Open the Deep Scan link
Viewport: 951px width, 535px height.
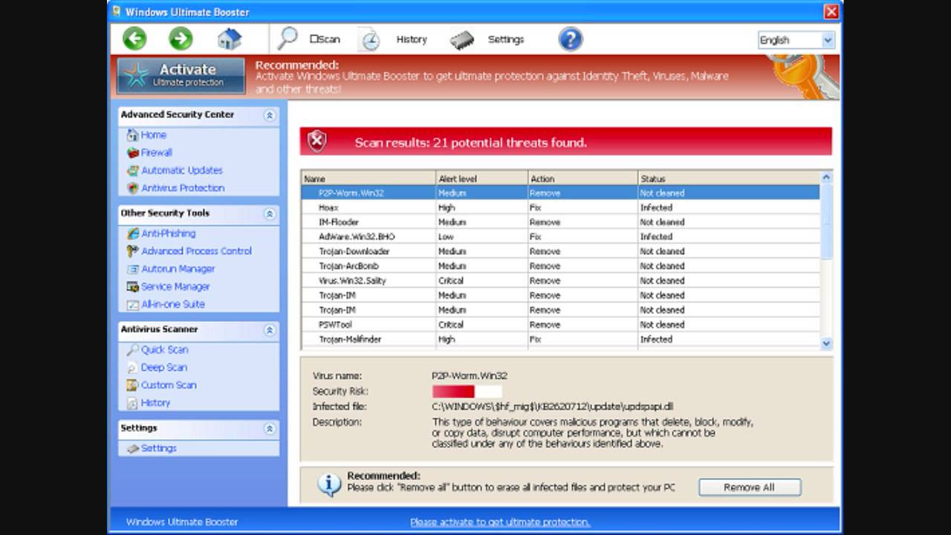point(164,367)
